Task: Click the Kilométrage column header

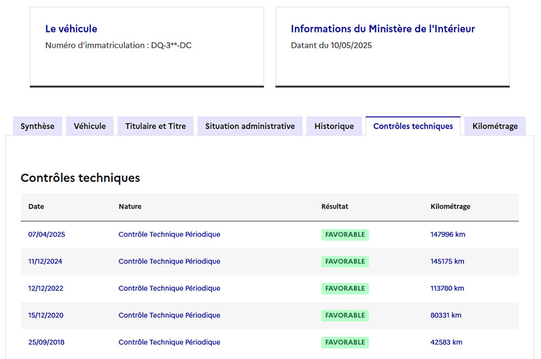Action: pyautogui.click(x=450, y=207)
